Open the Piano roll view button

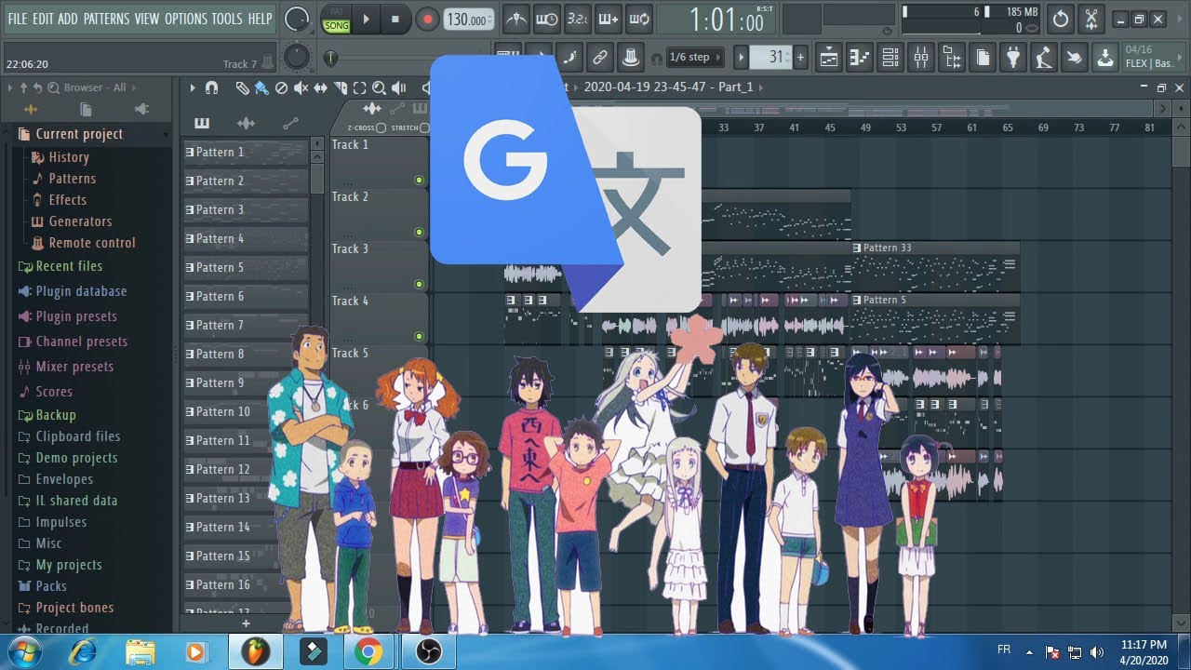pos(860,58)
